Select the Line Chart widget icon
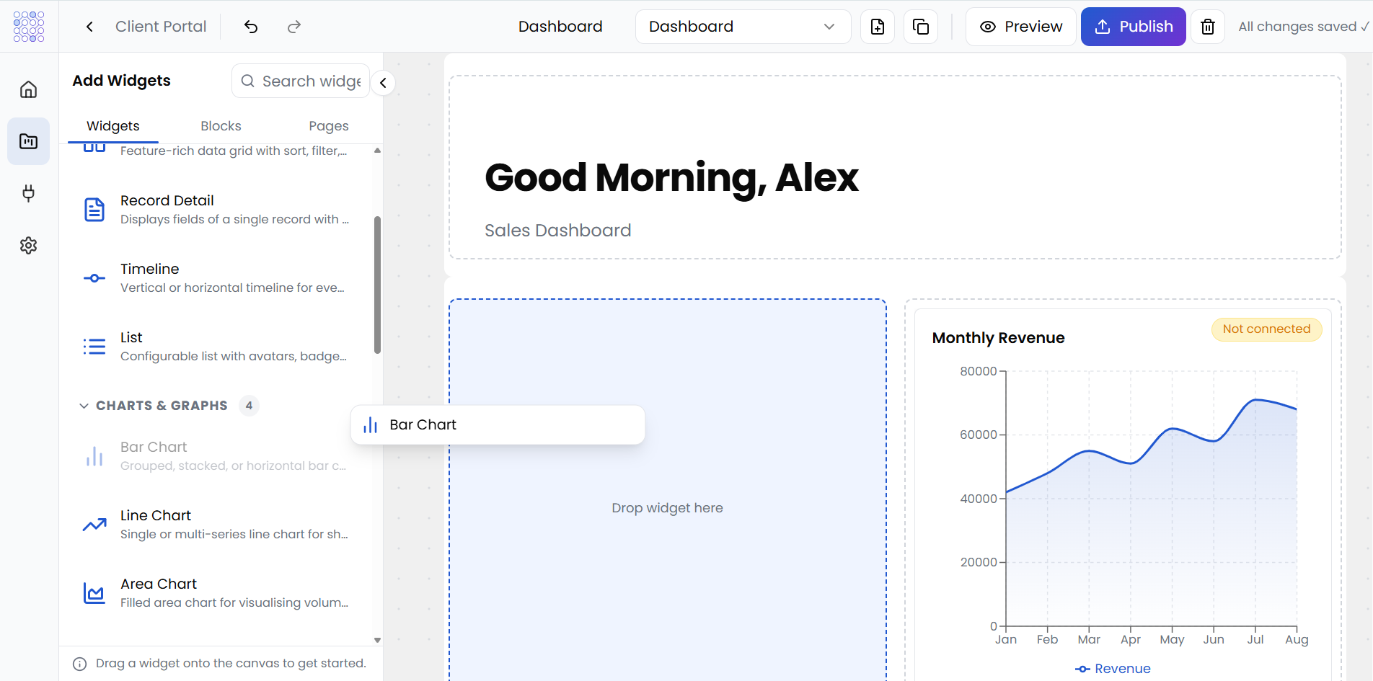 click(94, 525)
